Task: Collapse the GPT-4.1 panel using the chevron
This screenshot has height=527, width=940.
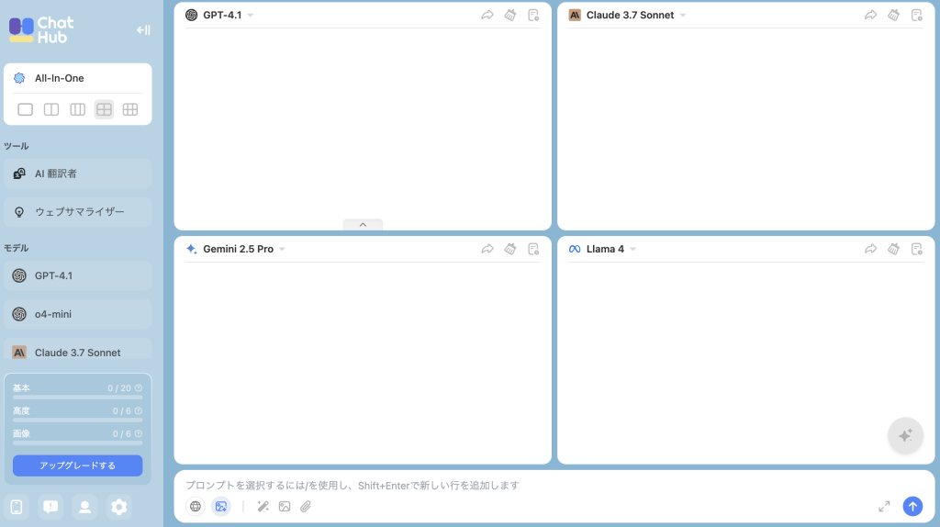Action: click(363, 225)
